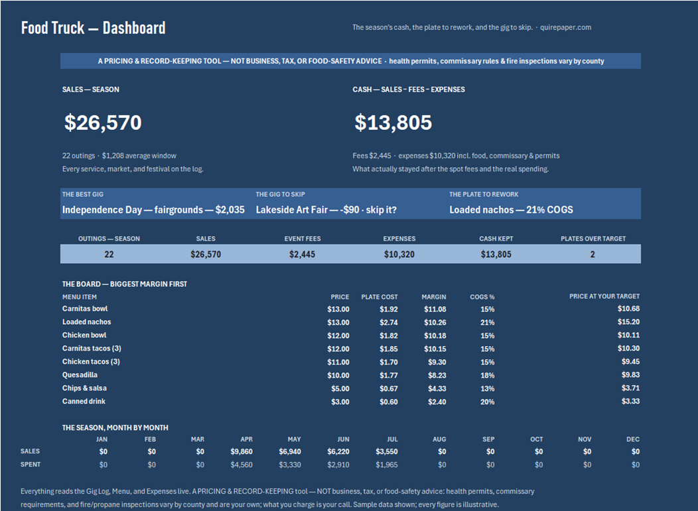Click the Chicken tacos (3) menu item

(x=92, y=362)
